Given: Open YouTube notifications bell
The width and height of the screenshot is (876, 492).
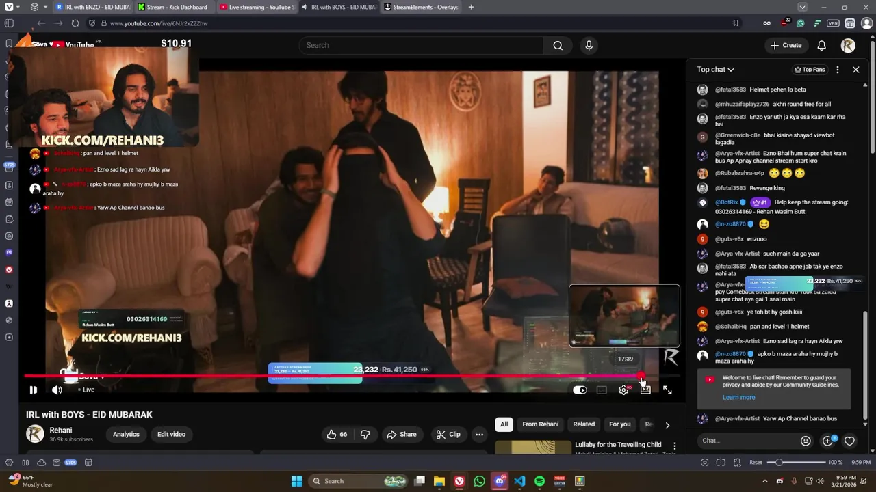Looking at the screenshot, I should [x=822, y=45].
